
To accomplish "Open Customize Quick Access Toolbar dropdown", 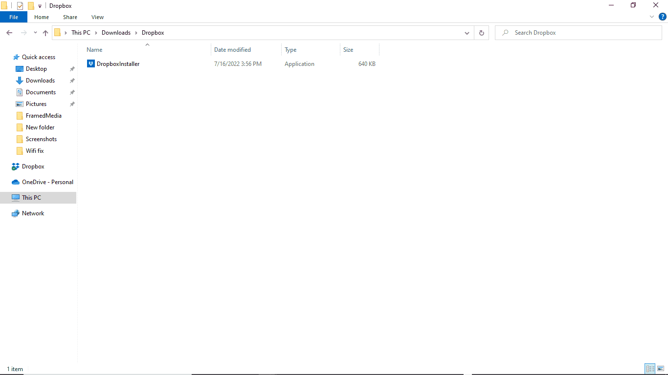I will pos(40,6).
